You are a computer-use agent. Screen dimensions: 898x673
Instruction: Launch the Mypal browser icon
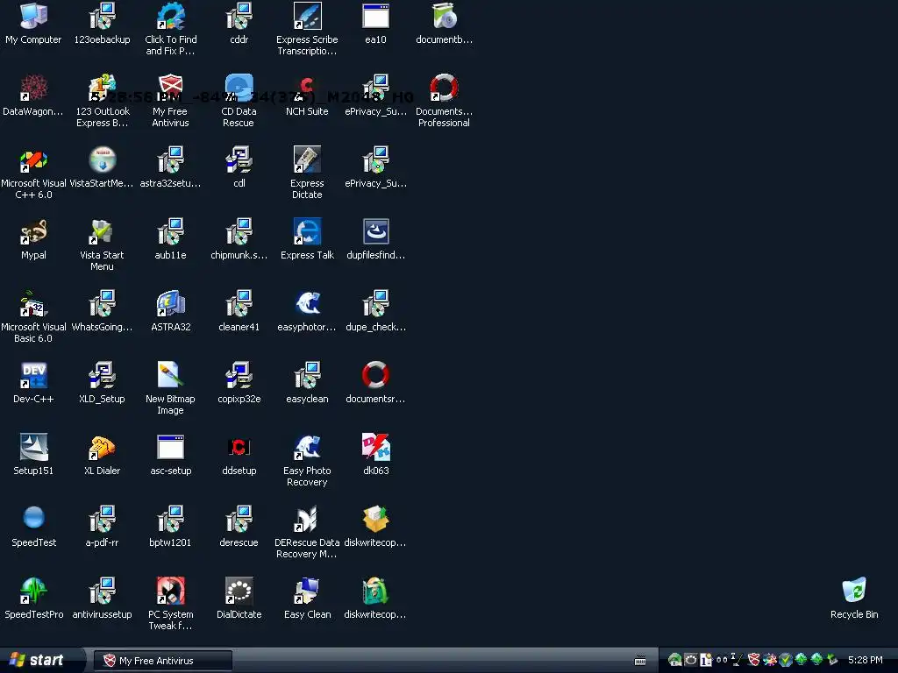pyautogui.click(x=33, y=239)
